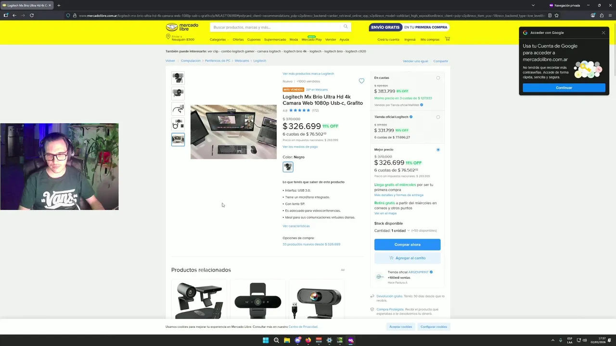Open notifications bell in taskbar
The width and height of the screenshot is (616, 346).
(x=609, y=340)
